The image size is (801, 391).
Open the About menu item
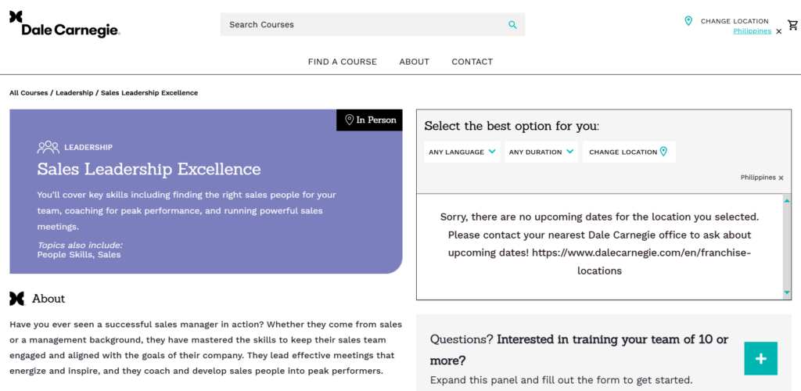(x=415, y=62)
